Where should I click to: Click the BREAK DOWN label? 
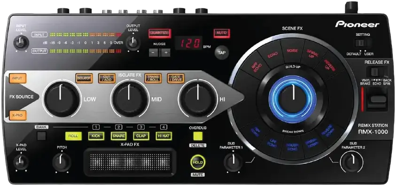(293, 131)
